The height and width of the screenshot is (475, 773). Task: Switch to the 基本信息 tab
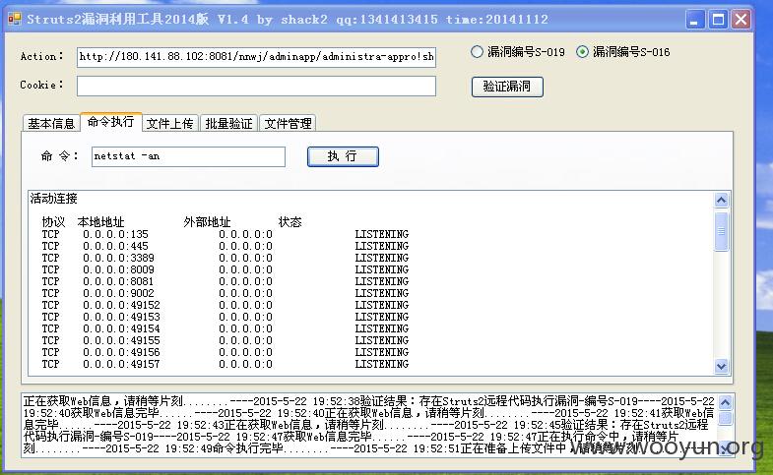click(x=51, y=123)
